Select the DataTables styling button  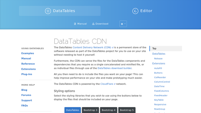pos(73,110)
